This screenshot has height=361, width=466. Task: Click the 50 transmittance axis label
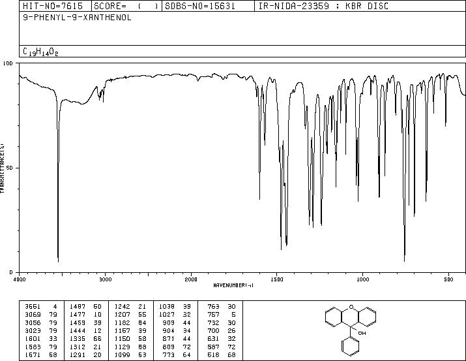[x=10, y=168]
